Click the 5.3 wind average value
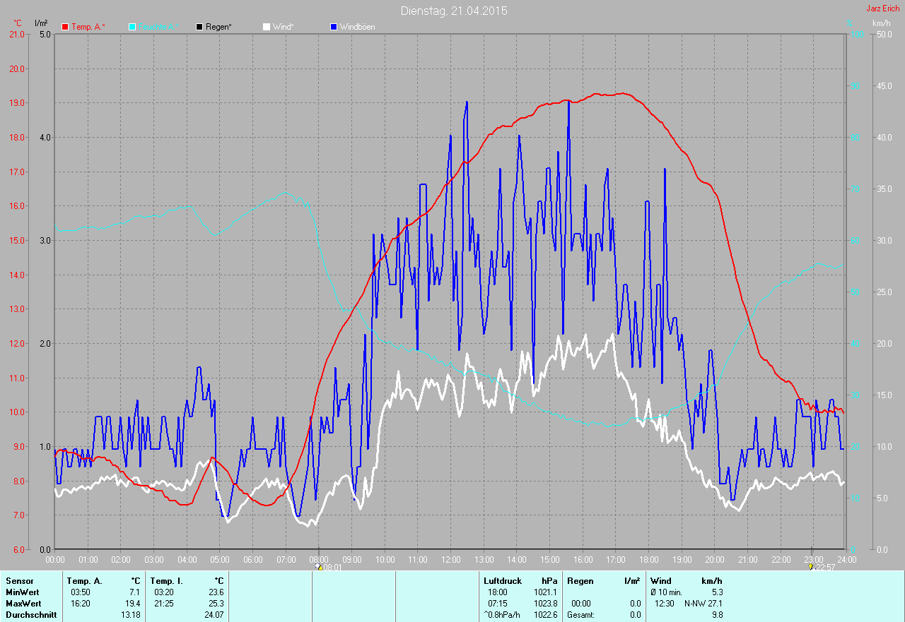This screenshot has height=622, width=905. 716,592
